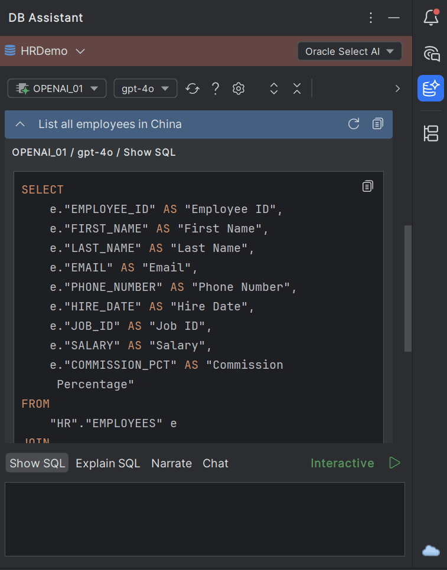Open the OPENAI_01 profile dropdown
Screen dimensions: 447x570
[57, 88]
